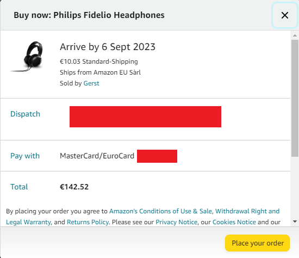Open Amazon's Conditions of Use & Sale
Viewport: 299px width, 258px height.
160,211
